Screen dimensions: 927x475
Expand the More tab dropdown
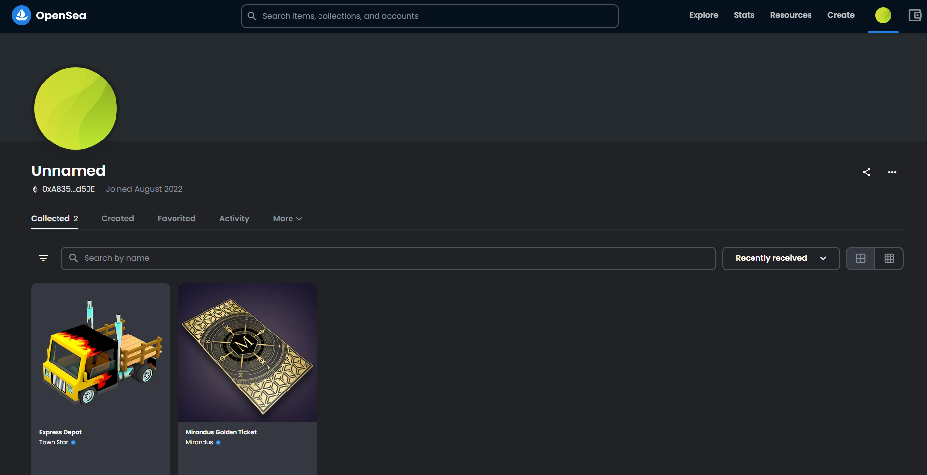pyautogui.click(x=288, y=219)
